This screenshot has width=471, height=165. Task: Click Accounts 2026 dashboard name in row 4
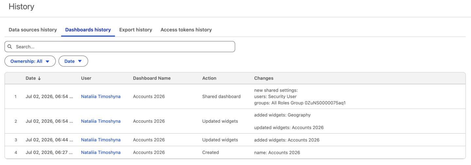coord(149,153)
